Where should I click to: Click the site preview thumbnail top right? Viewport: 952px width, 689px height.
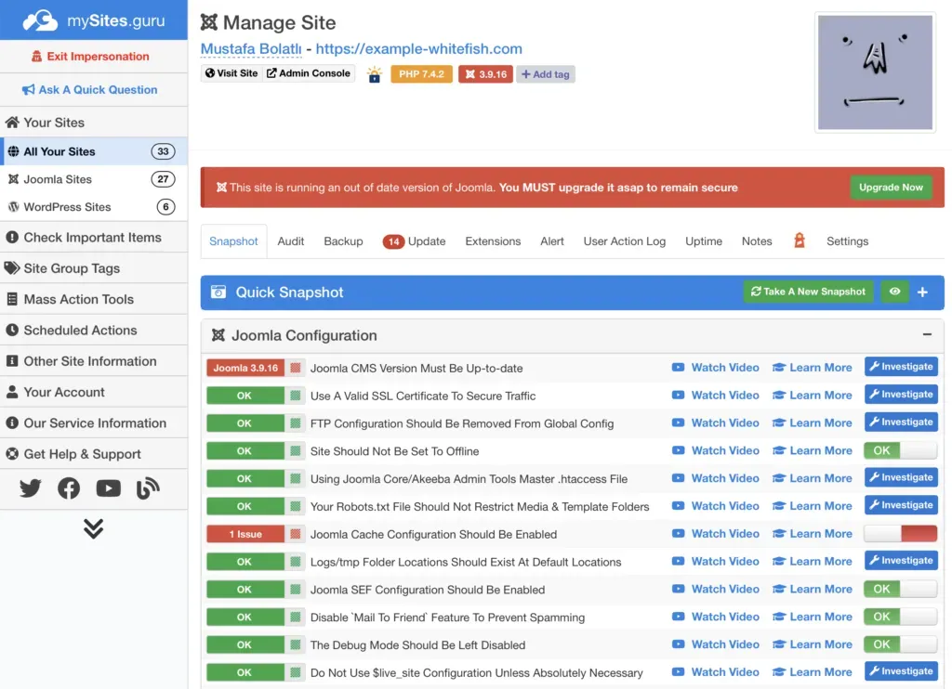pos(874,71)
